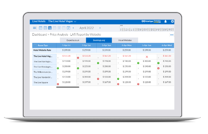
Task: Click the 5-Apr Tue column header
Action: pos(147,45)
